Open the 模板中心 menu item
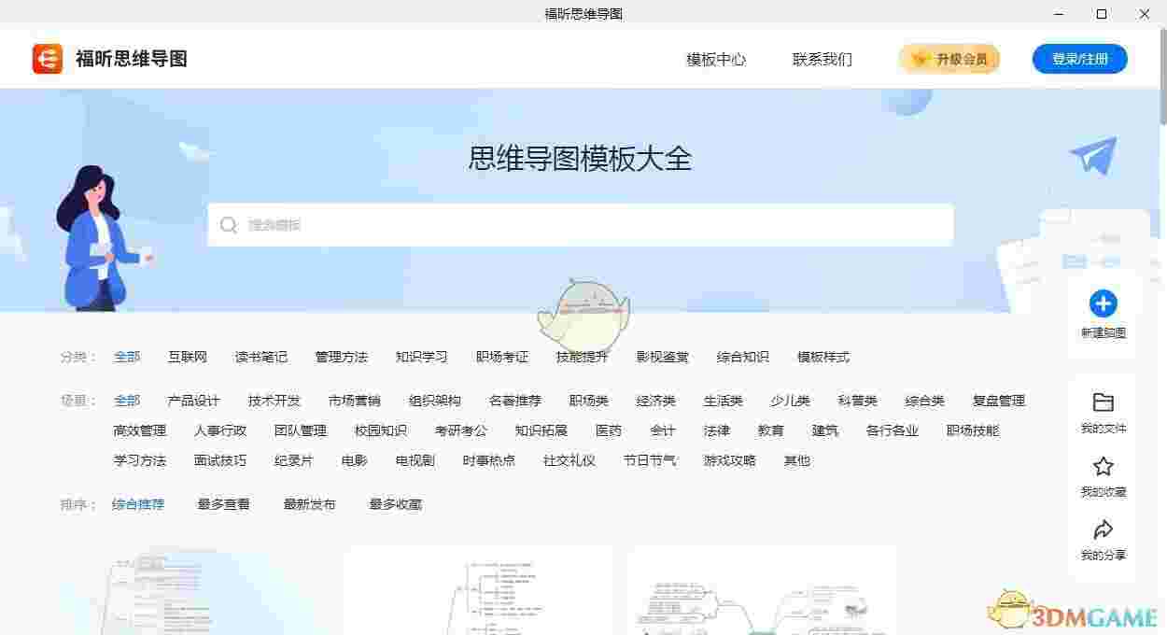The width and height of the screenshot is (1167, 635). pos(715,59)
